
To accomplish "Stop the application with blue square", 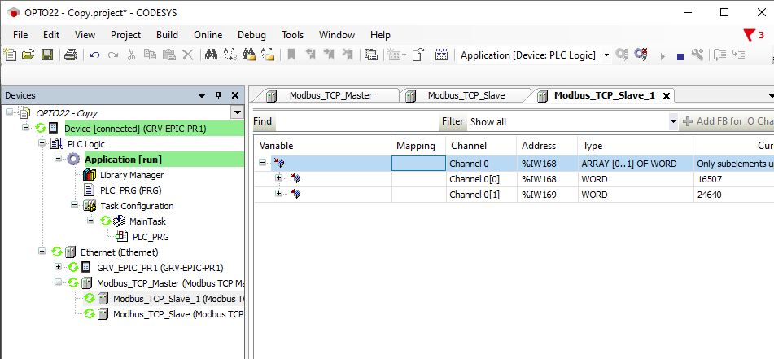I will pyautogui.click(x=680, y=56).
